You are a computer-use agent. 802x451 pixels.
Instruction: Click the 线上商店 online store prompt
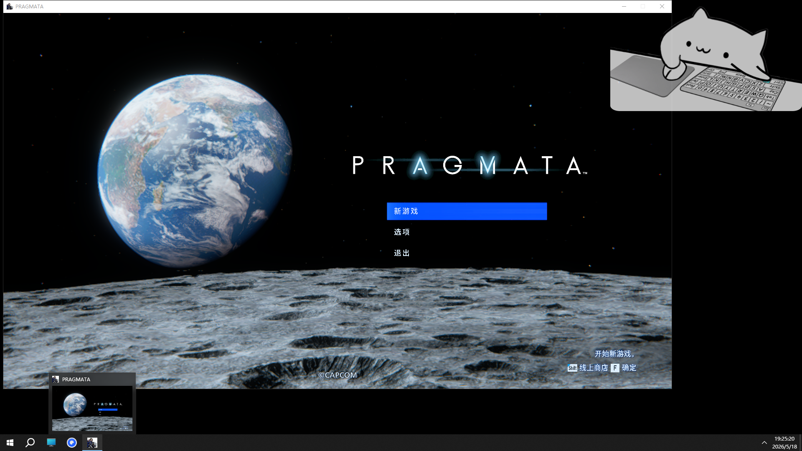(x=594, y=368)
